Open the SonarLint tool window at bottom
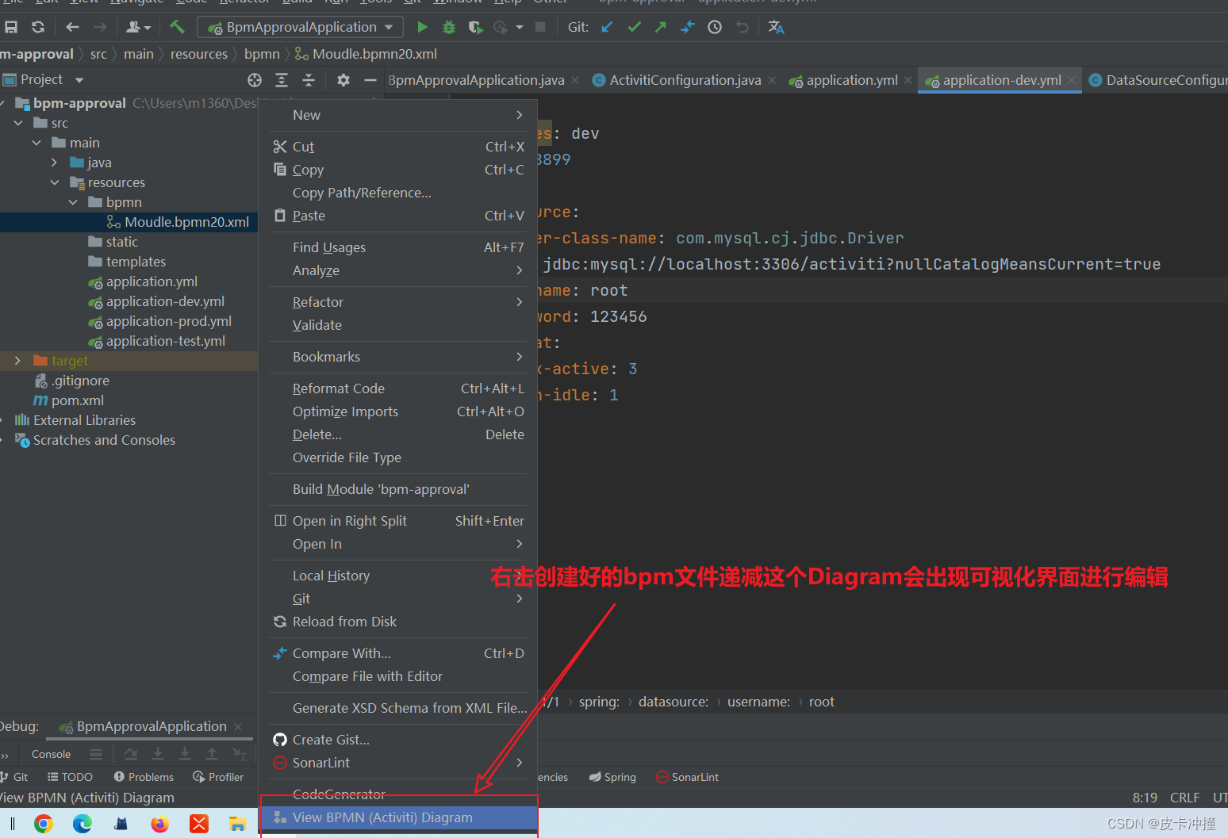Screen dimensions: 1228x838 tap(687, 777)
